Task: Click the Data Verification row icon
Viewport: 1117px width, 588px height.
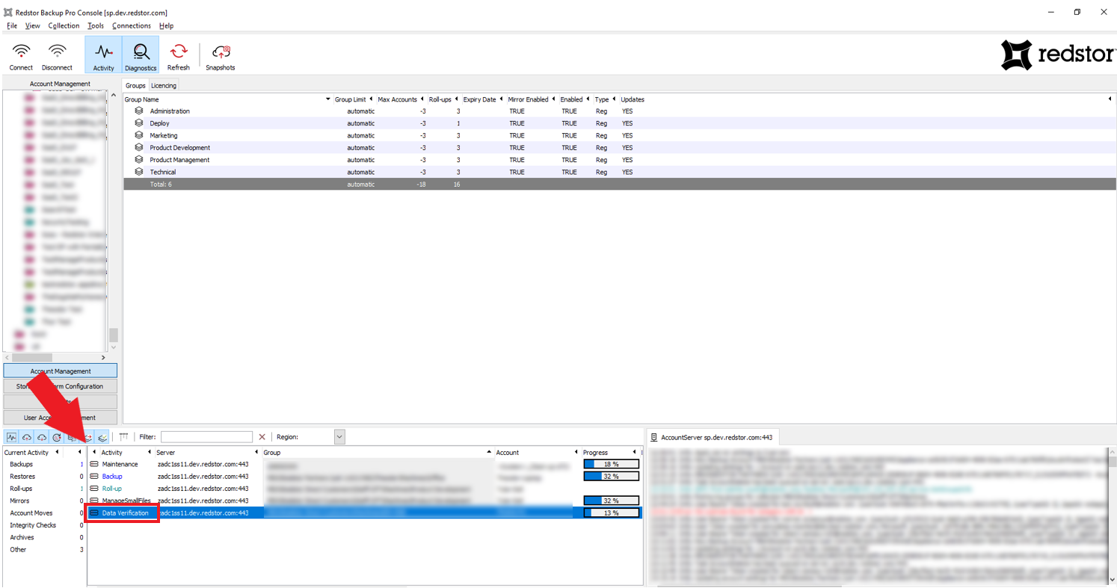Action: 94,513
